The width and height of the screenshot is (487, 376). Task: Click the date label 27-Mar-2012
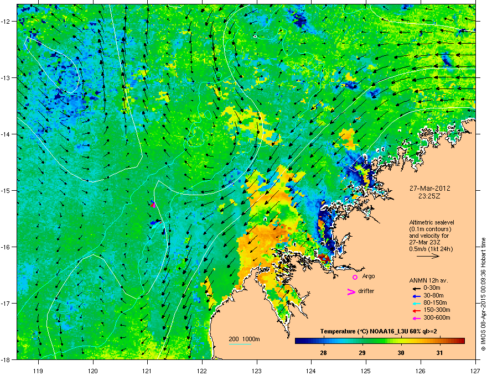coord(429,189)
